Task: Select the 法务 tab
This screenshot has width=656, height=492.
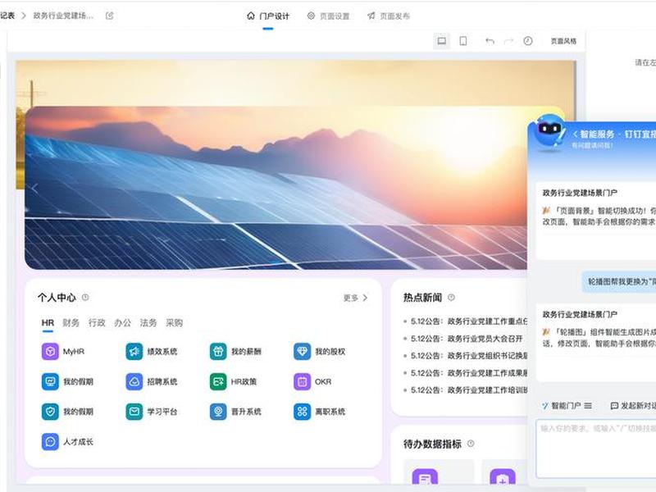Action: pos(148,323)
